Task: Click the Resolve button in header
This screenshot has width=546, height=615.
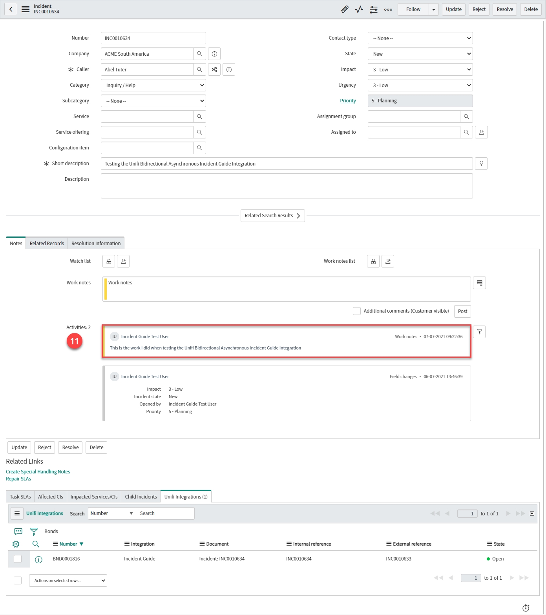Action: click(504, 9)
